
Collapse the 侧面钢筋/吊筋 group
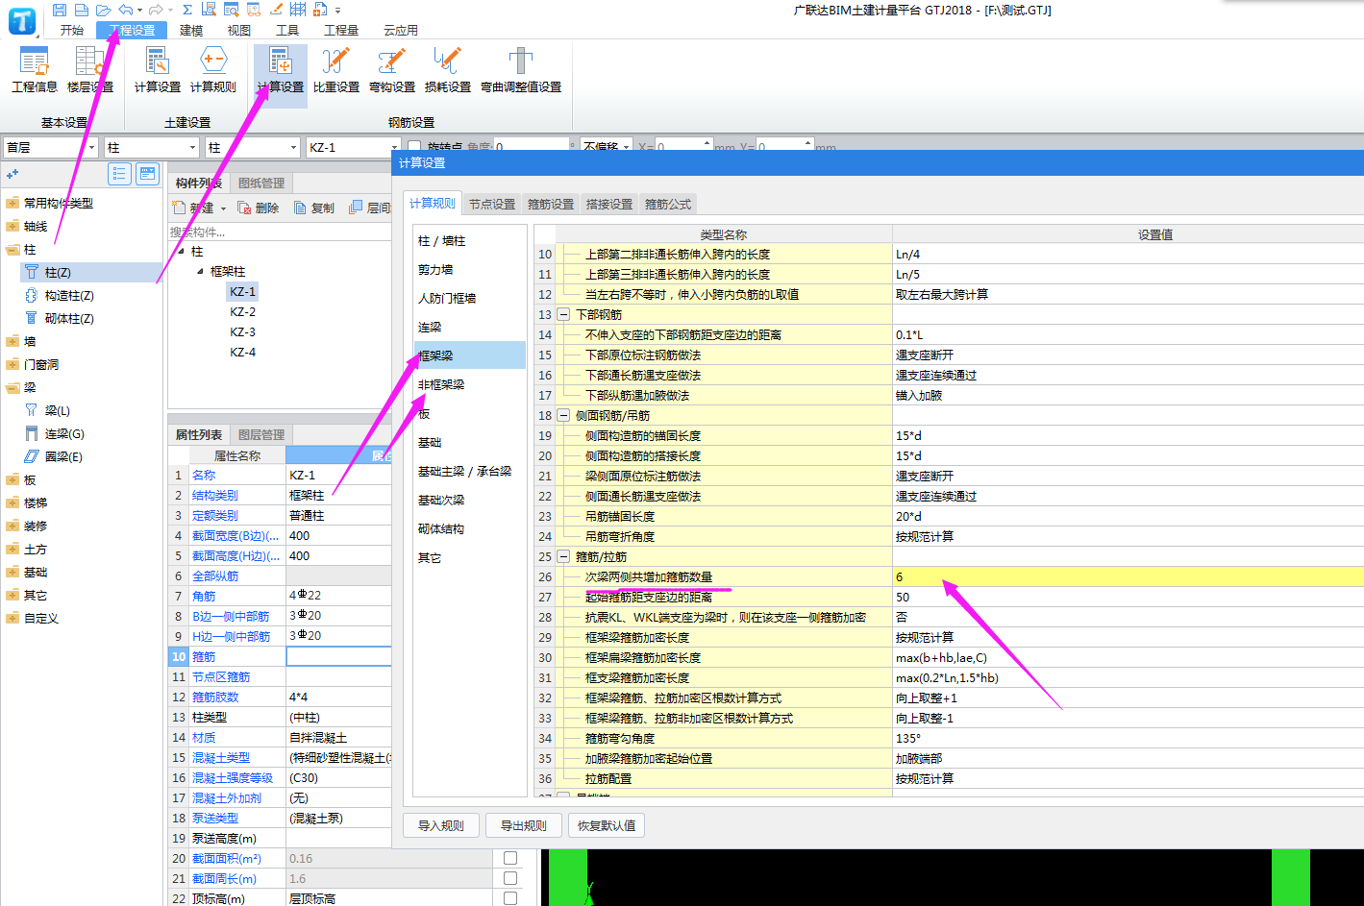coord(564,416)
